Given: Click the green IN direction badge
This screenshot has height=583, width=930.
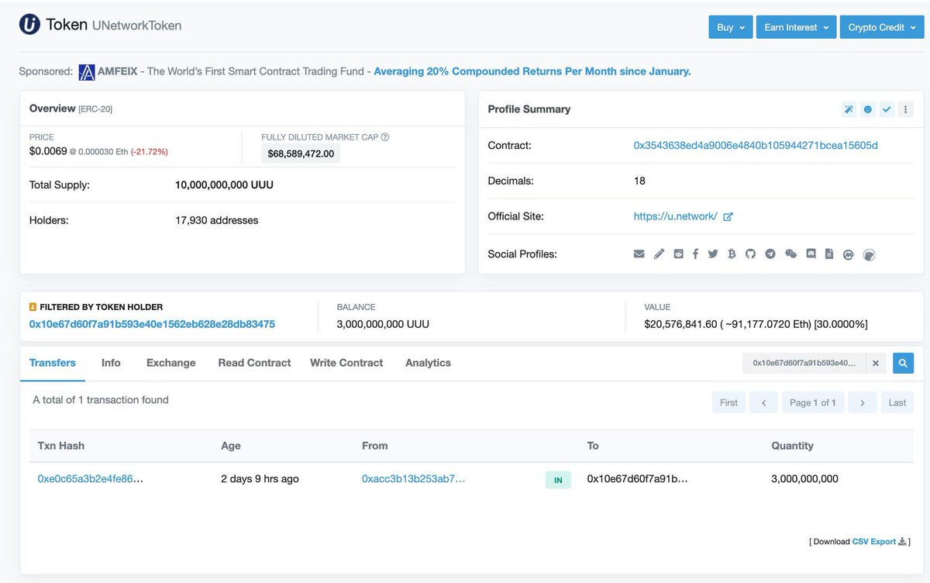Looking at the screenshot, I should [558, 481].
